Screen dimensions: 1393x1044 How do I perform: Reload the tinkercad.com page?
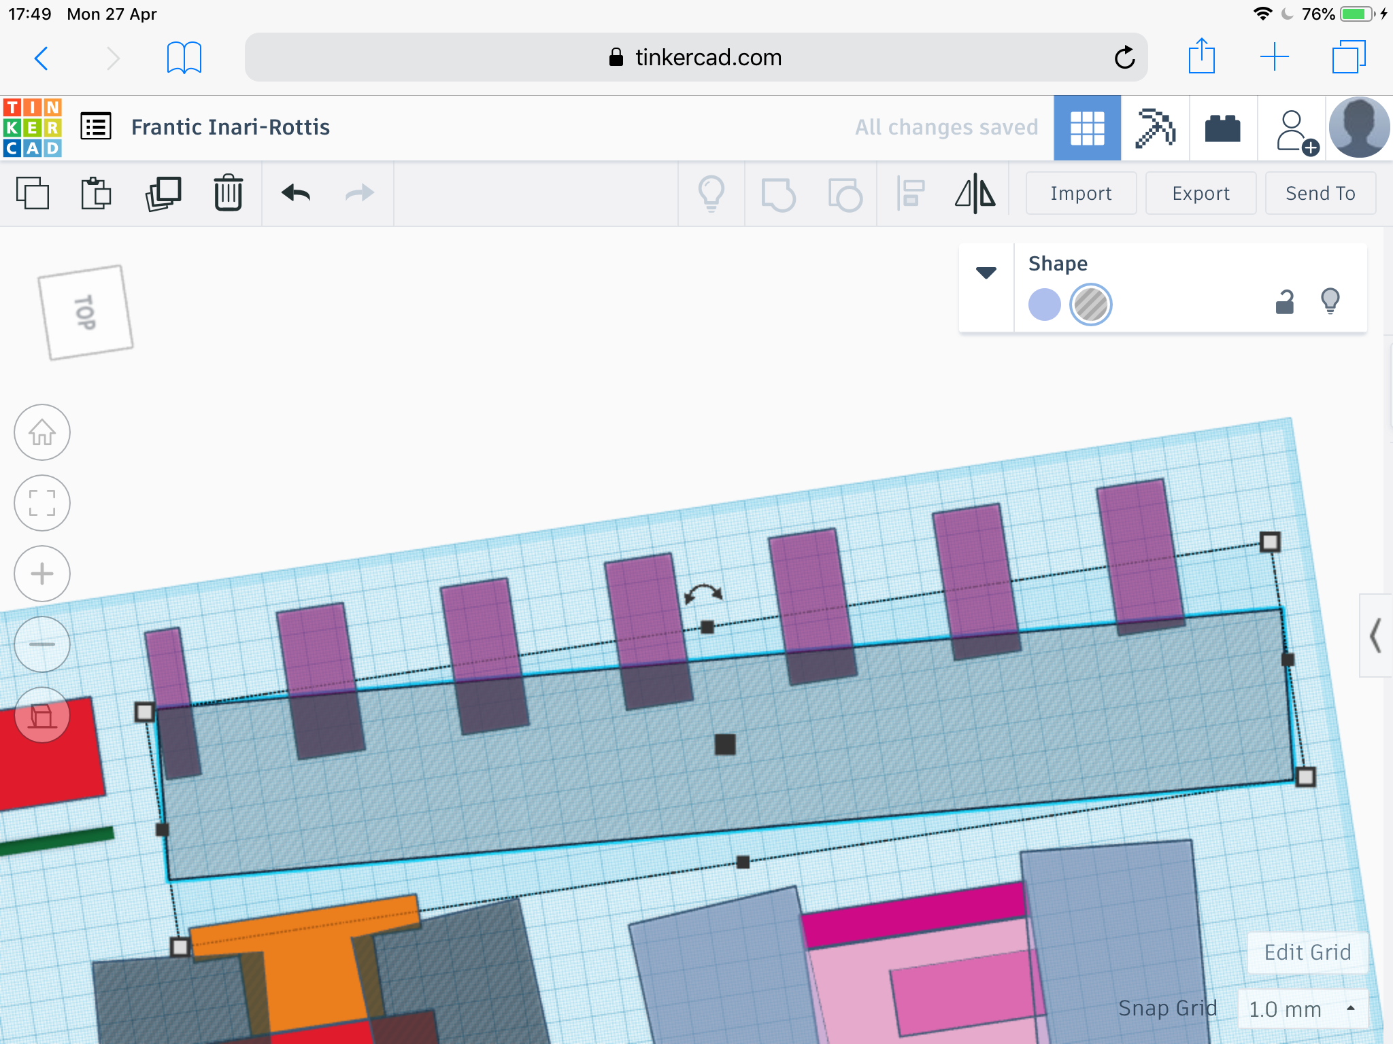point(1124,58)
